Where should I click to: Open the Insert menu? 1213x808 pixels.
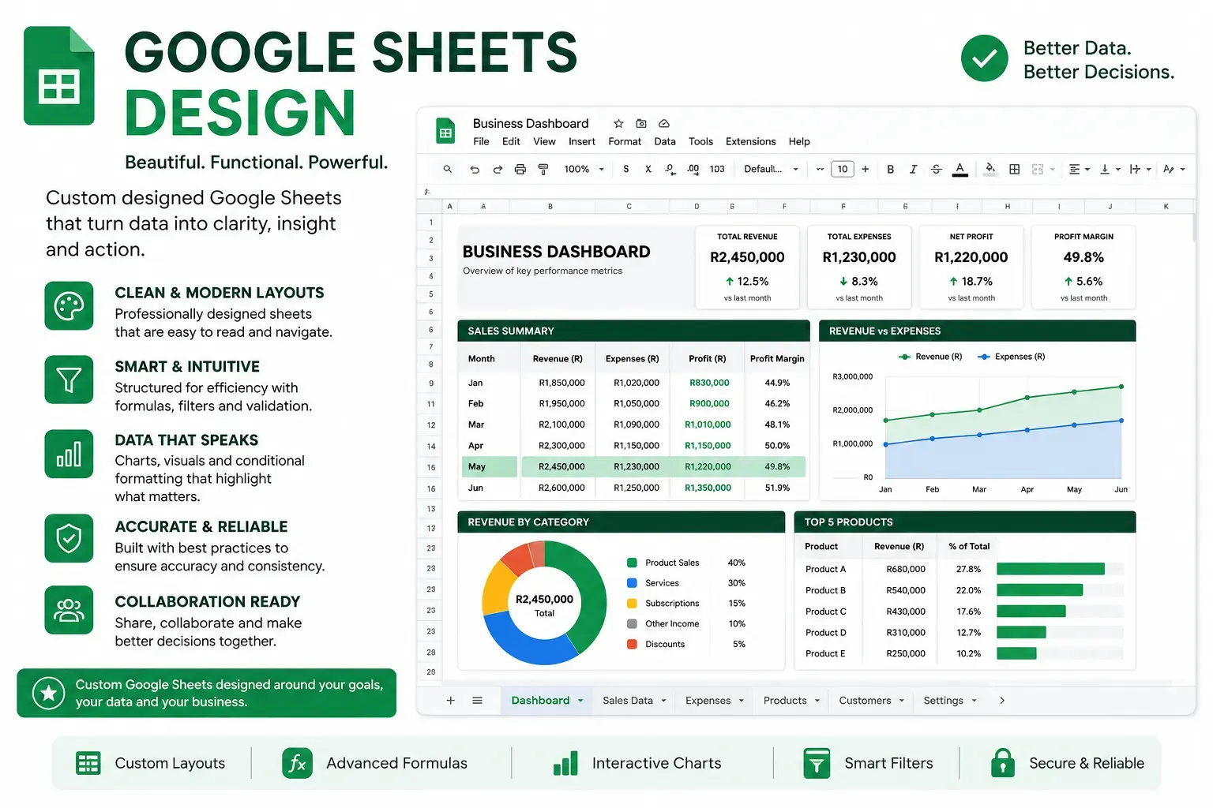[582, 142]
